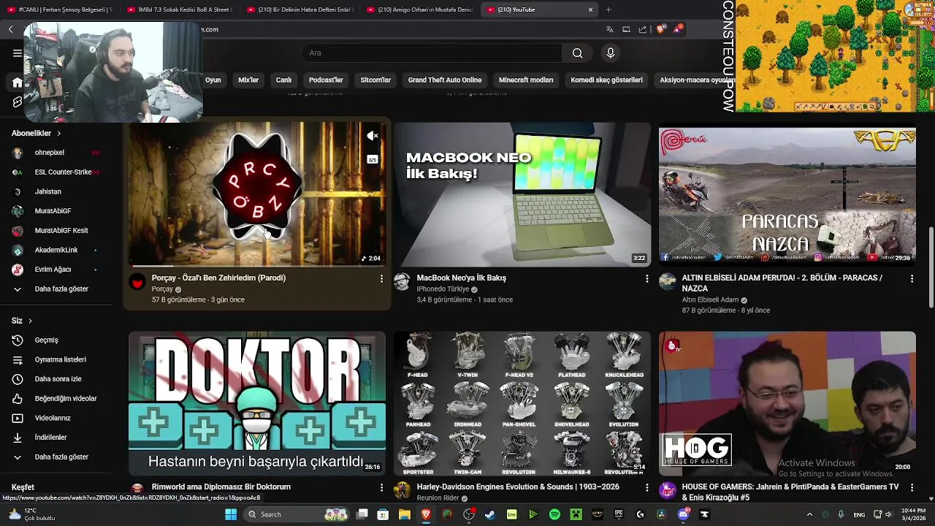Open Harley-Davidson engines video thumbnail
Image resolution: width=935 pixels, height=526 pixels.
pyautogui.click(x=522, y=404)
